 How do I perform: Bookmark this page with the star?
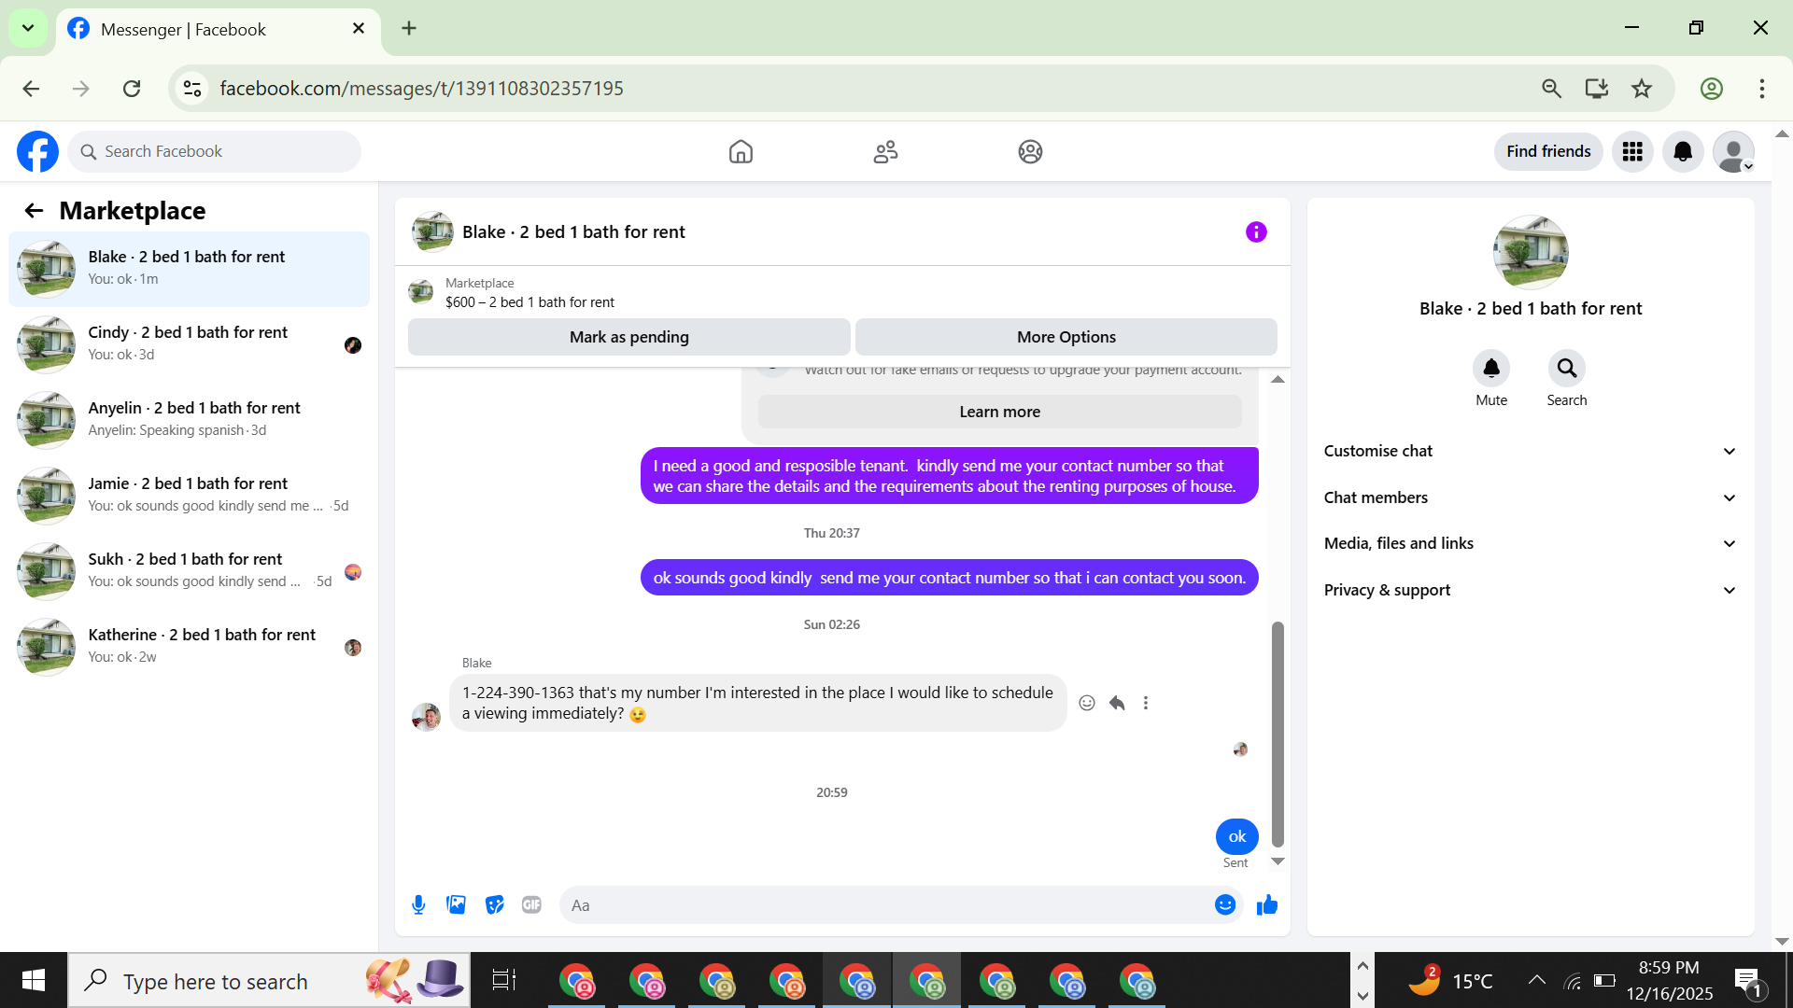(x=1642, y=89)
